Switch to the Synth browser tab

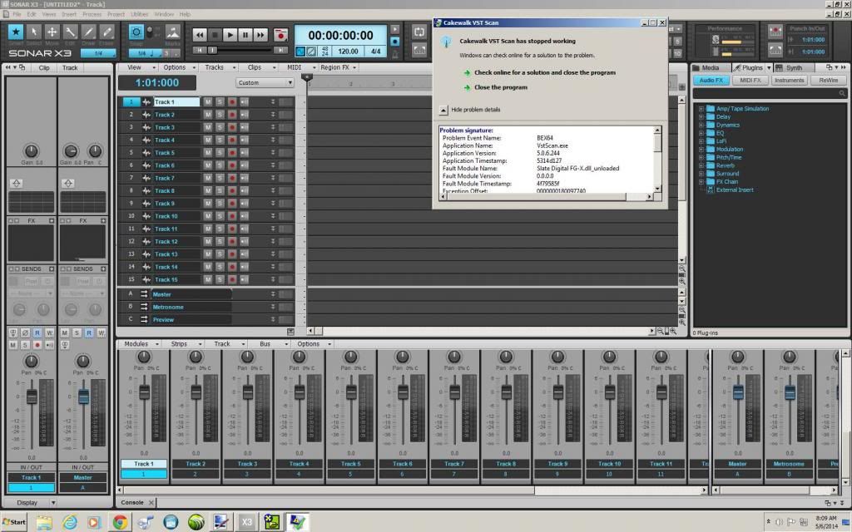[794, 67]
